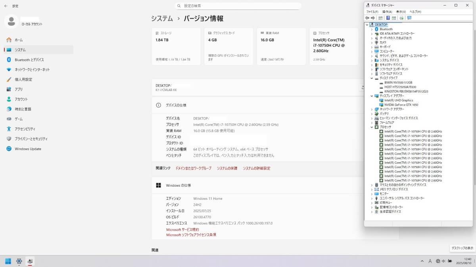The width and height of the screenshot is (476, 267).
Task: Click the Device Manager icon on taskbar
Action: pyautogui.click(x=30, y=261)
